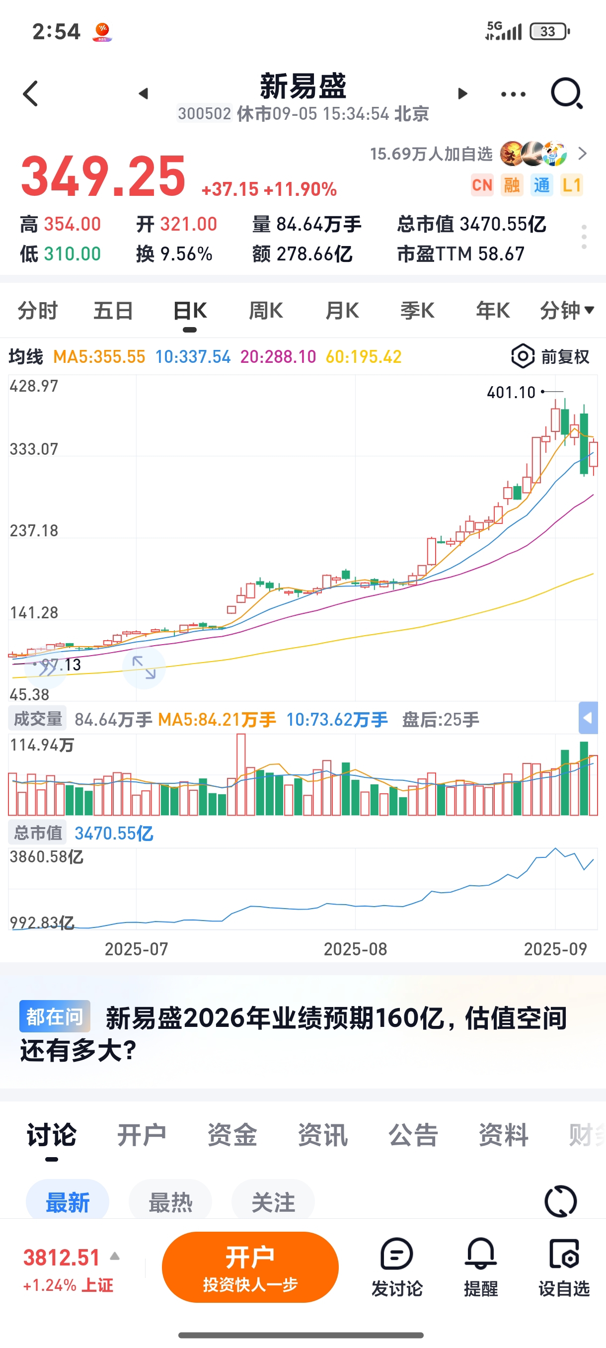The height and width of the screenshot is (1348, 606).
Task: Tap the back arrow icon
Action: click(x=31, y=93)
